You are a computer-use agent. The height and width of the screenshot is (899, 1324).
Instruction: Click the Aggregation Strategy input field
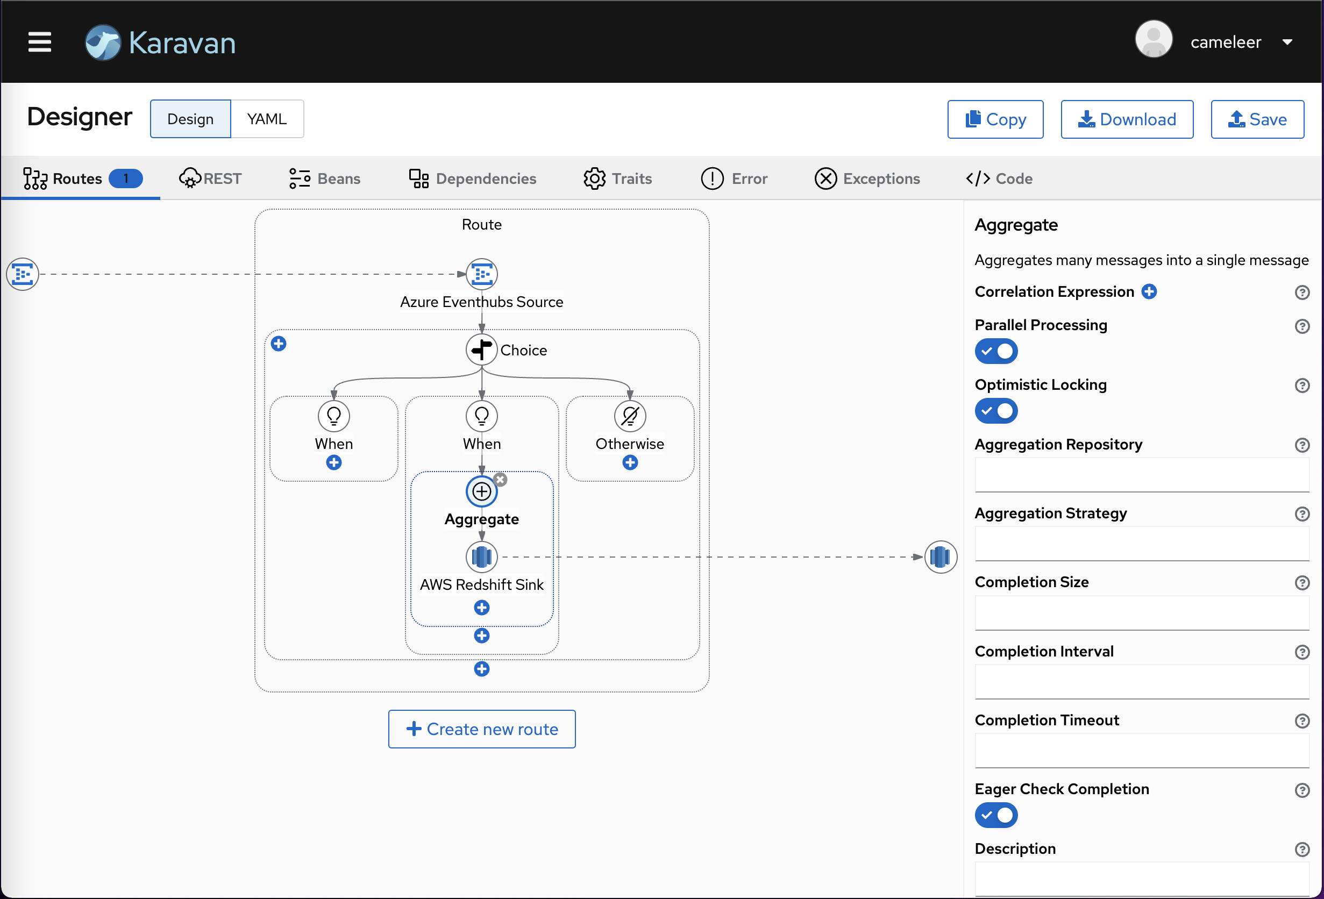click(x=1142, y=544)
